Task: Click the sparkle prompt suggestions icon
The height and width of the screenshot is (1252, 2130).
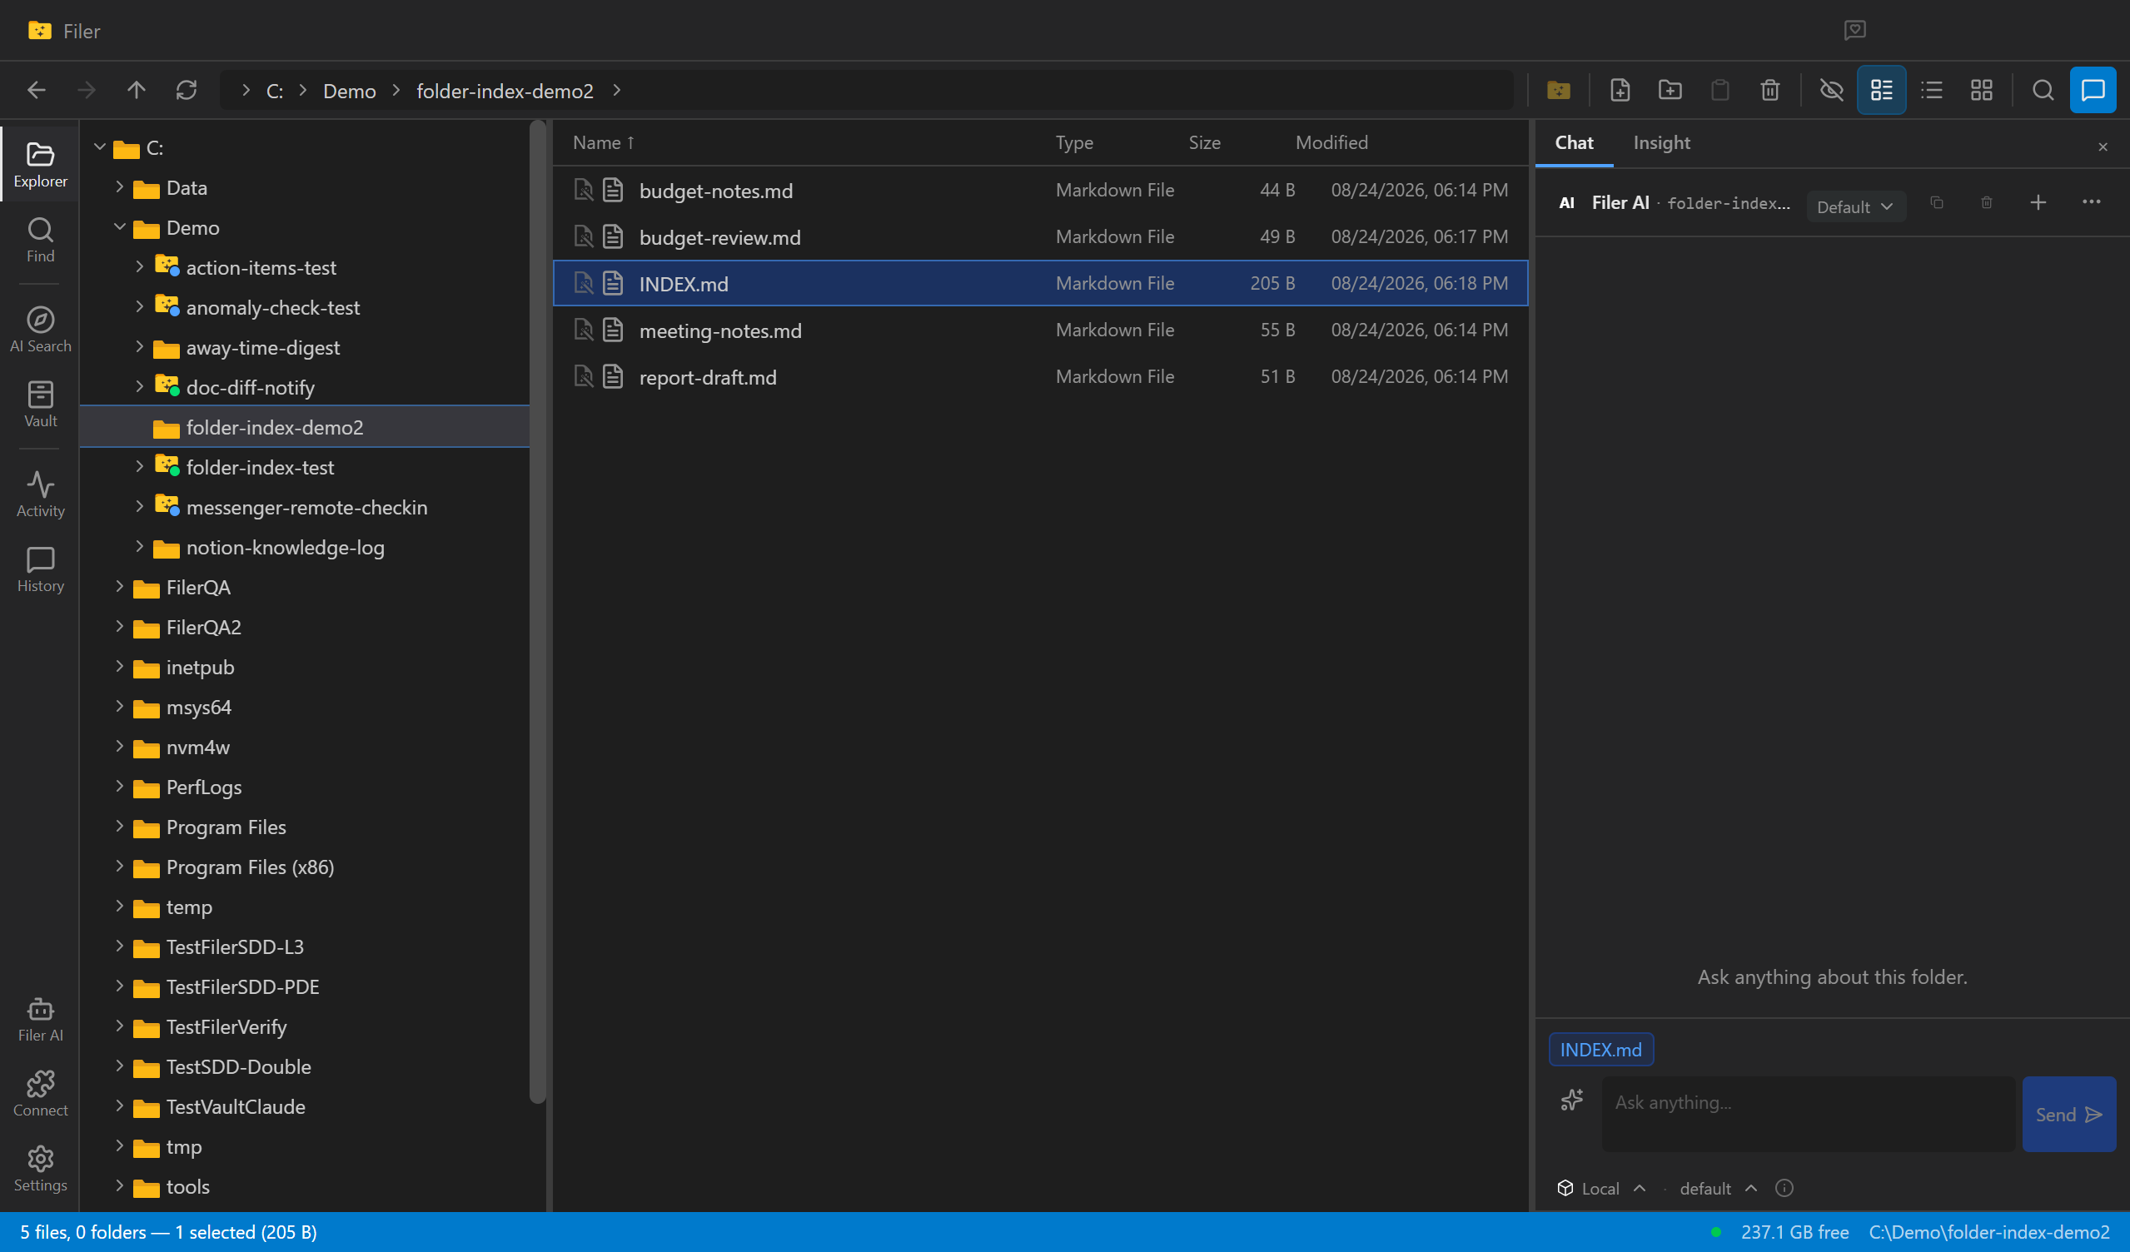Action: click(1571, 1100)
